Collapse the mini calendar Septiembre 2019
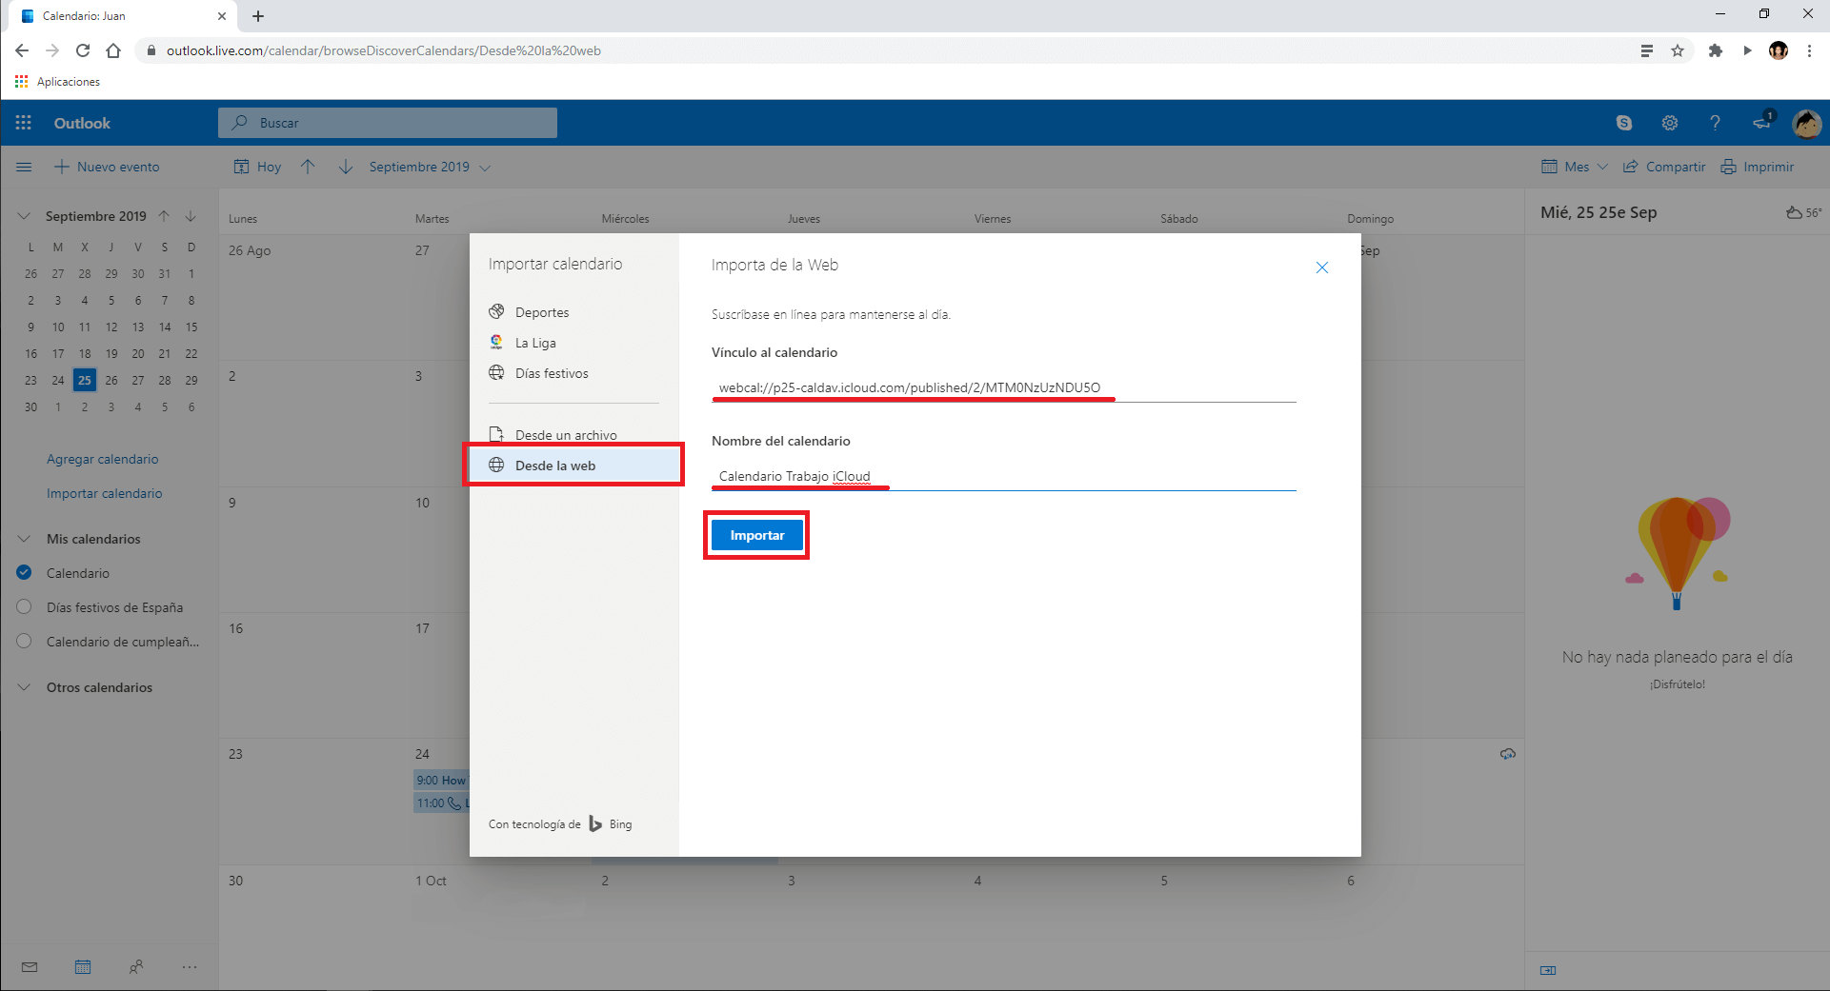This screenshot has height=991, width=1830. click(x=24, y=216)
